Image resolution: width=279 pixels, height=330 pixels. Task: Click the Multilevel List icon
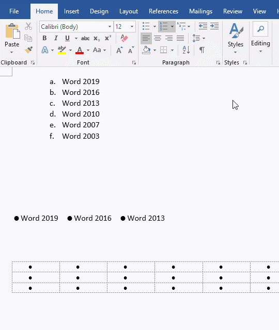[181, 26]
